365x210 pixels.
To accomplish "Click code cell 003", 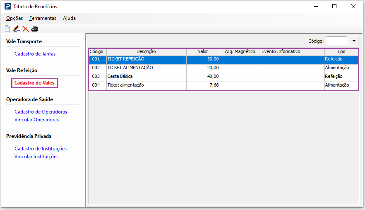I will (98, 77).
